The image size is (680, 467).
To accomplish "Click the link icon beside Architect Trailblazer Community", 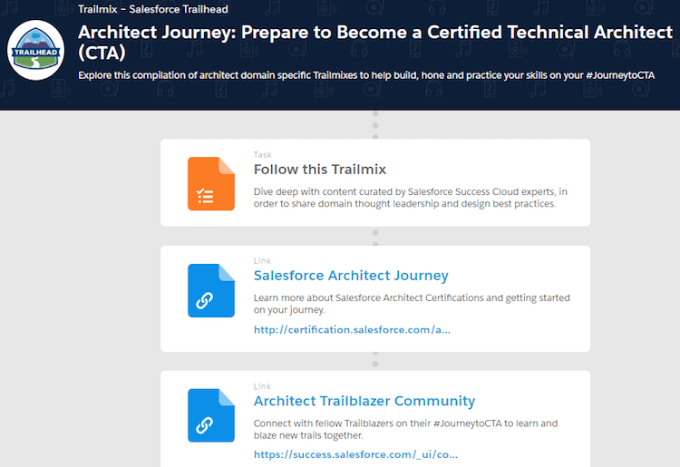I will pyautogui.click(x=210, y=415).
